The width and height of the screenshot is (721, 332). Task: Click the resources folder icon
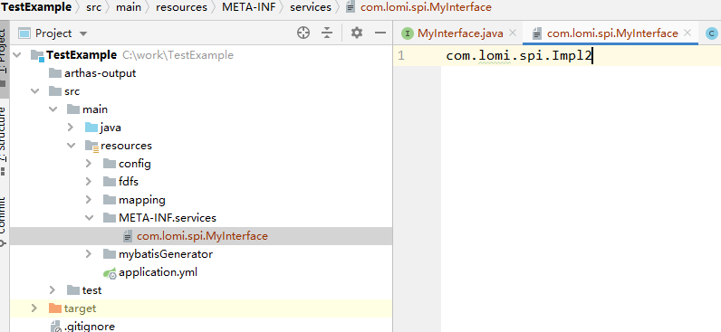pos(92,146)
